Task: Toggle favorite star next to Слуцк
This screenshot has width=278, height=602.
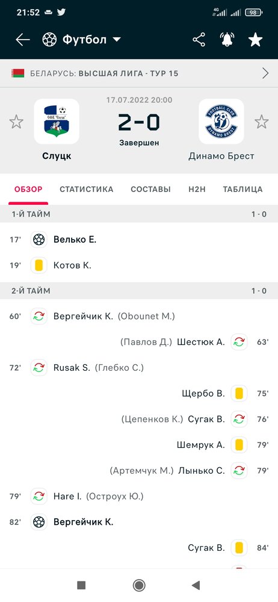Action: (16, 122)
